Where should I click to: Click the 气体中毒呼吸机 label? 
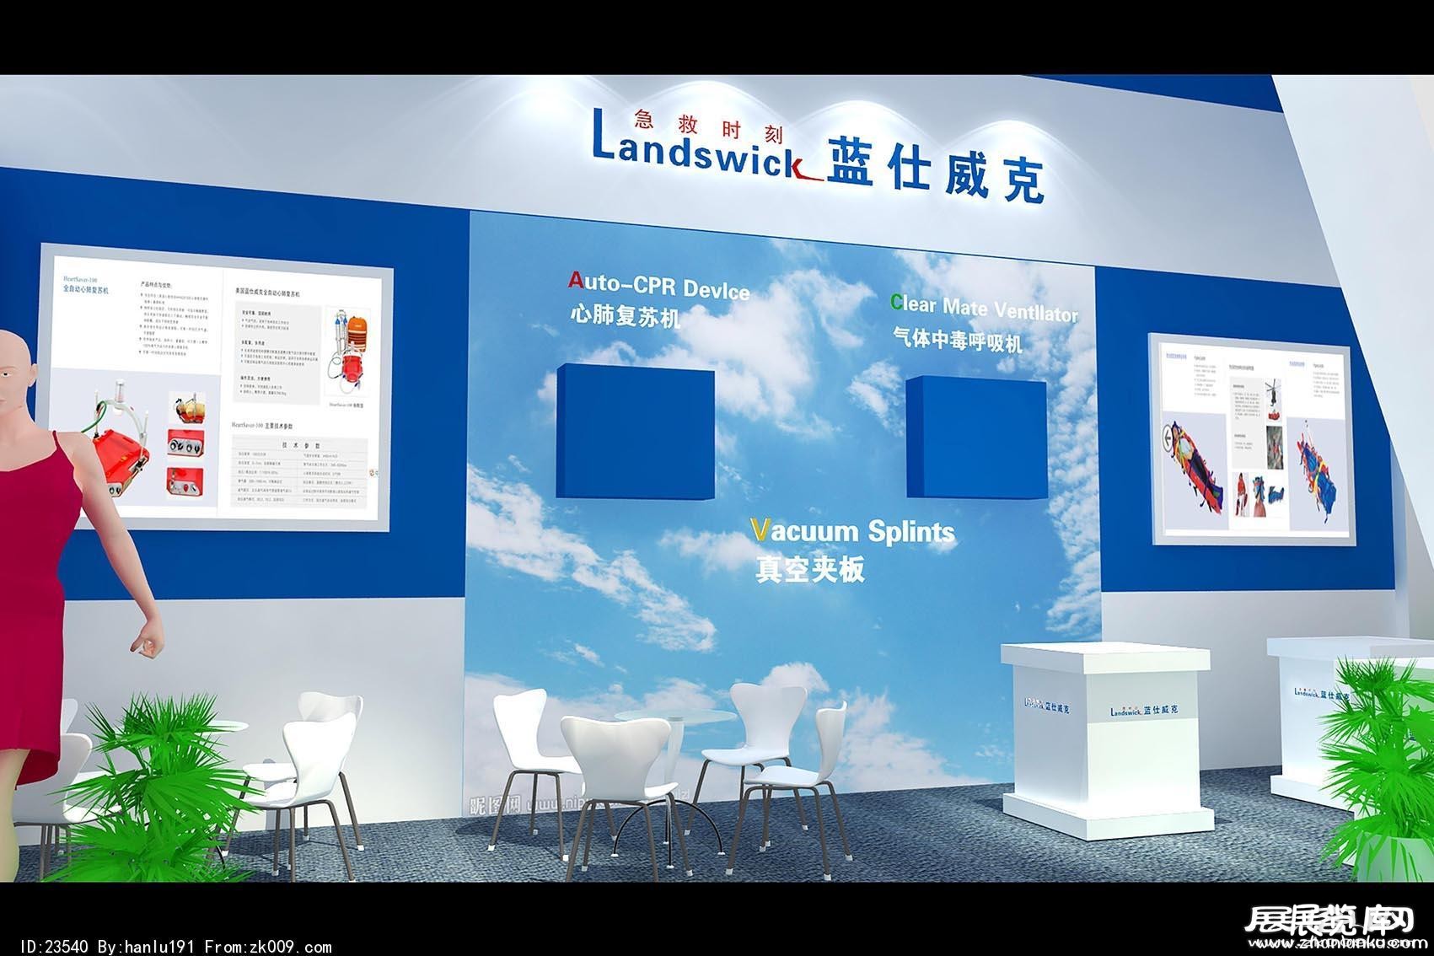coord(957,340)
